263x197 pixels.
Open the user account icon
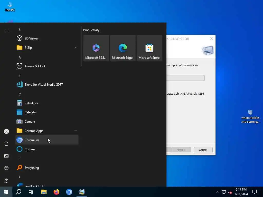tap(6, 131)
